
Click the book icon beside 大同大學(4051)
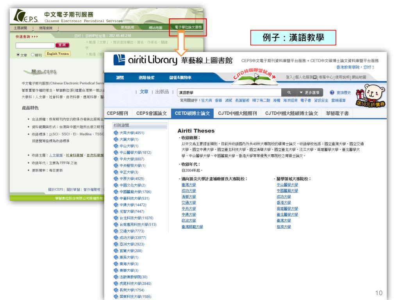pyautogui.click(x=116, y=133)
